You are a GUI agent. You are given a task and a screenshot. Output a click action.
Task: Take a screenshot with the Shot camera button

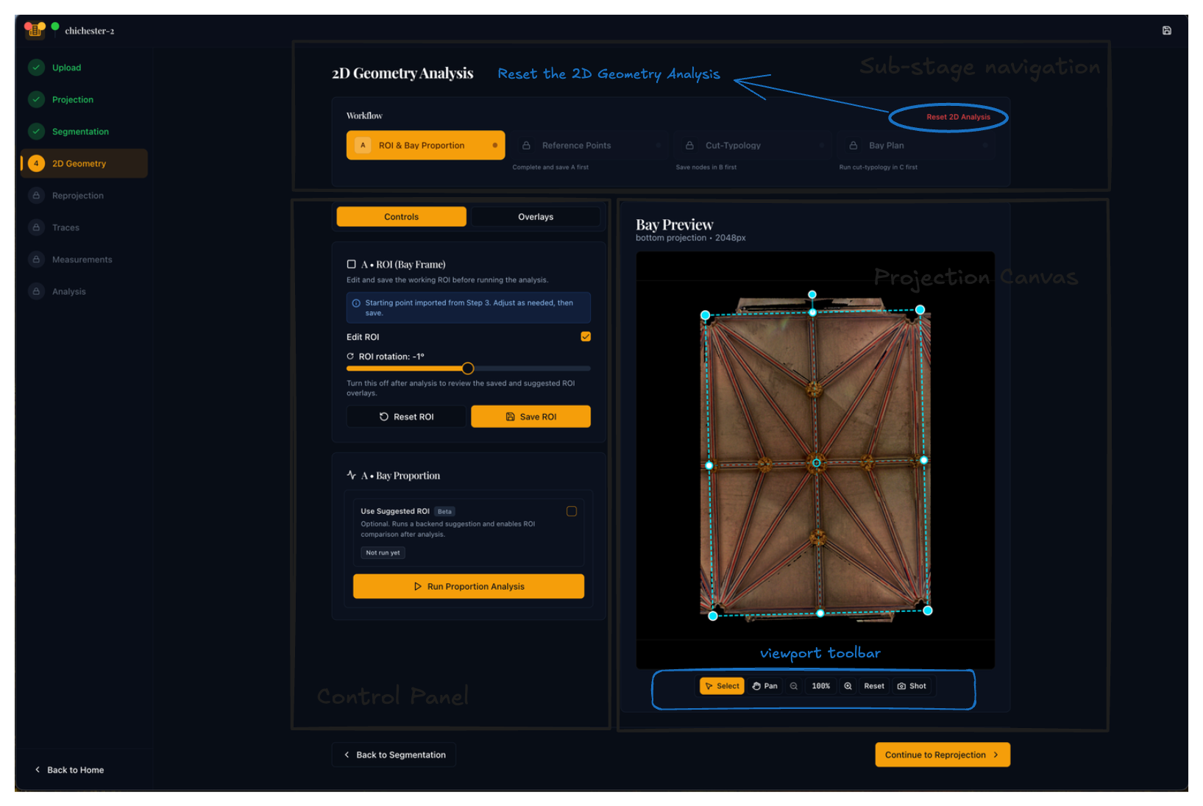click(x=912, y=686)
